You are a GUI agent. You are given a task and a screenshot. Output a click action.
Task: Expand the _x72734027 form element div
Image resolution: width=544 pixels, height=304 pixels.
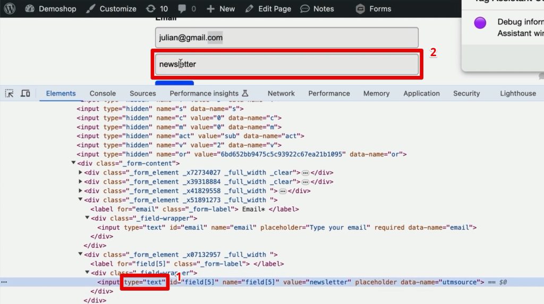(x=81, y=172)
